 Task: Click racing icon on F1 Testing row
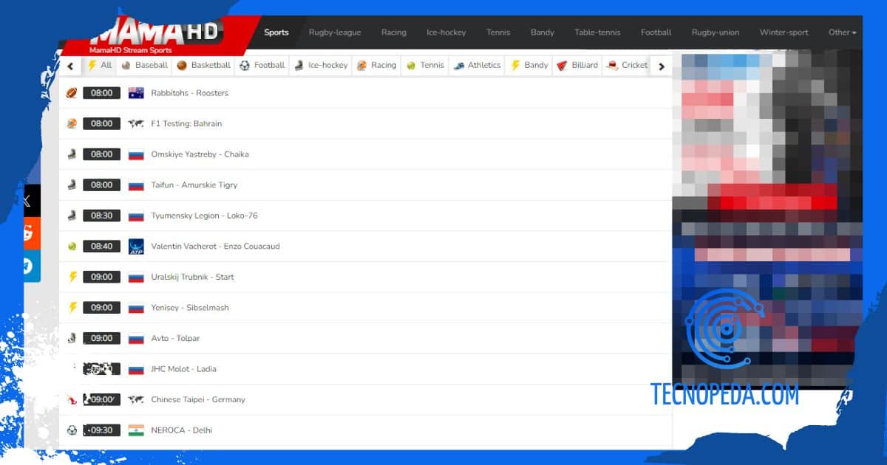(72, 123)
